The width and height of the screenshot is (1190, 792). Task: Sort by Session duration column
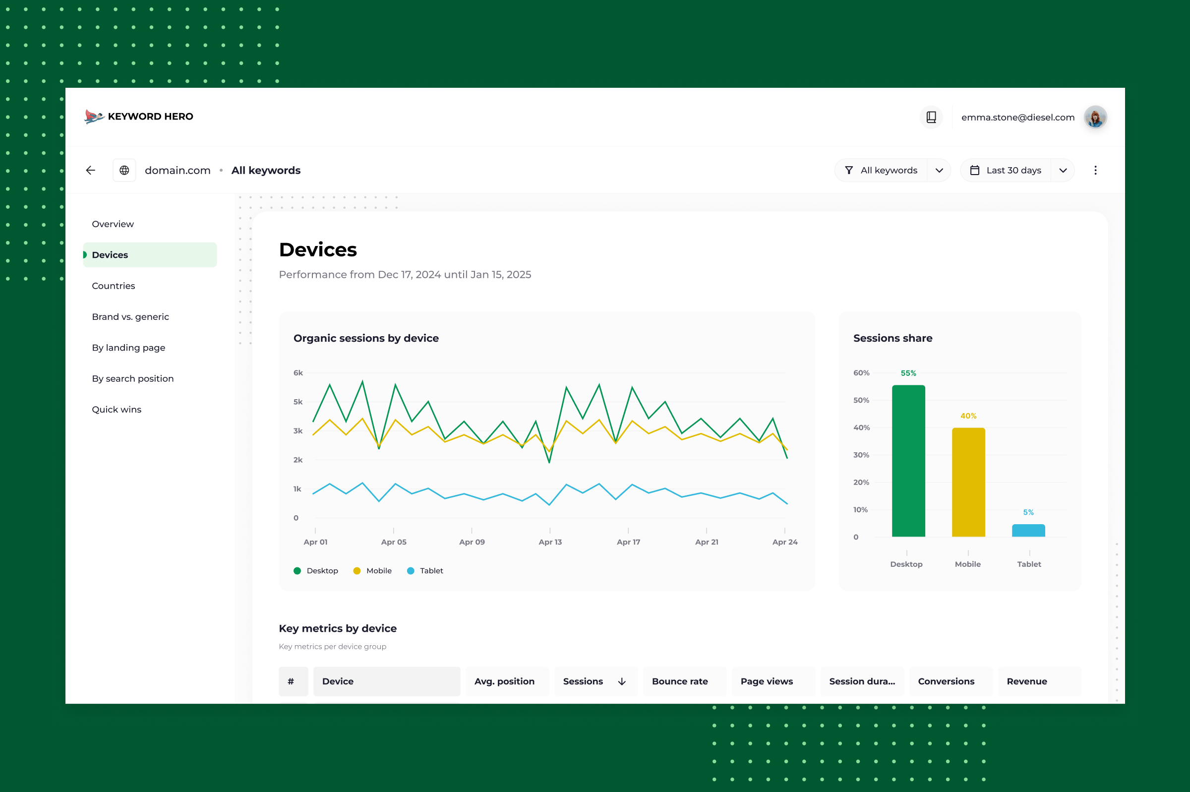click(862, 681)
